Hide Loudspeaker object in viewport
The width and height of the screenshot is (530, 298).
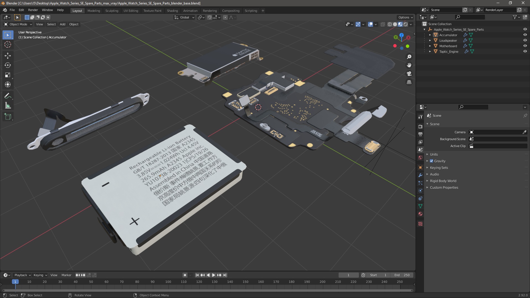525,40
